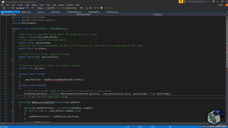Screen dimensions: 228x128
Task: Switch to the PlayerMoving.cs tab
Action: click(x=113, y=12)
